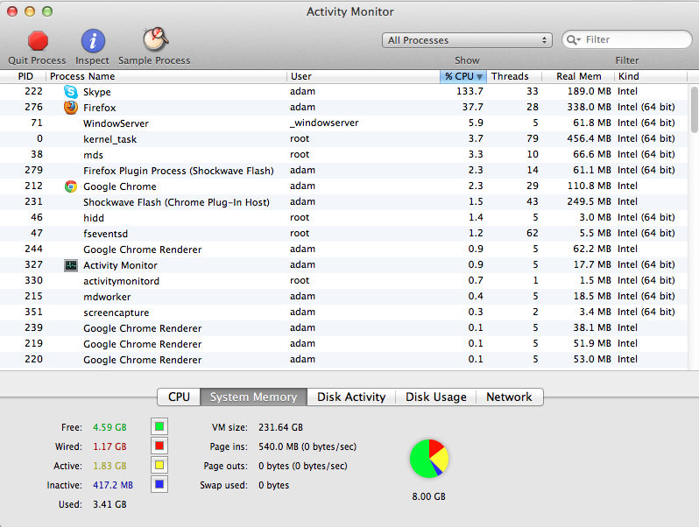The height and width of the screenshot is (527, 699).
Task: Click kernel_task's 456.4 MB memory value
Action: (x=589, y=138)
